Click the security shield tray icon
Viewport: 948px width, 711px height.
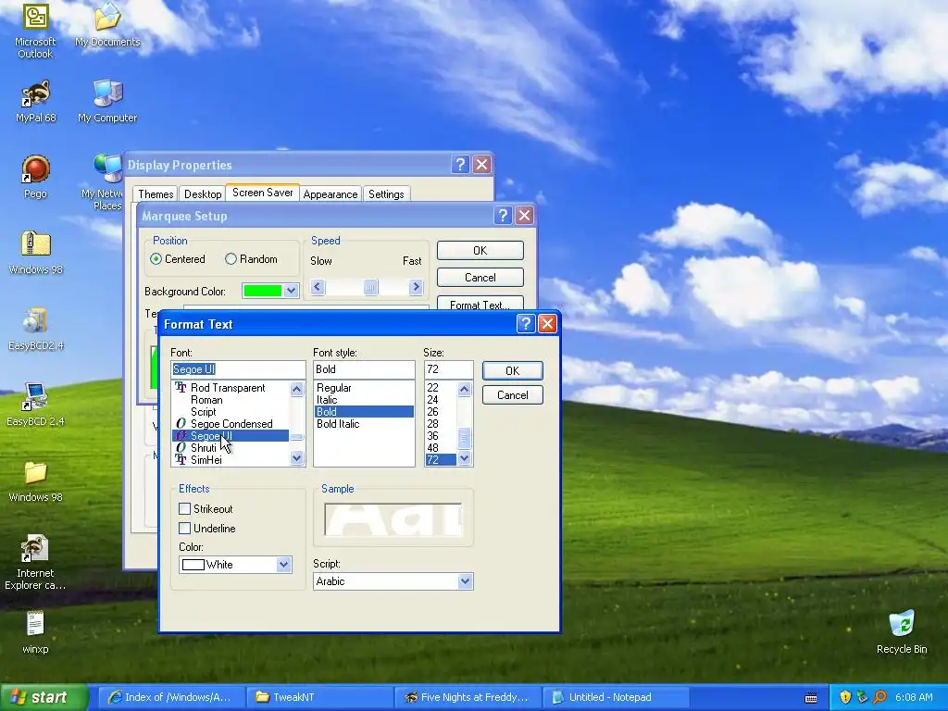(845, 697)
